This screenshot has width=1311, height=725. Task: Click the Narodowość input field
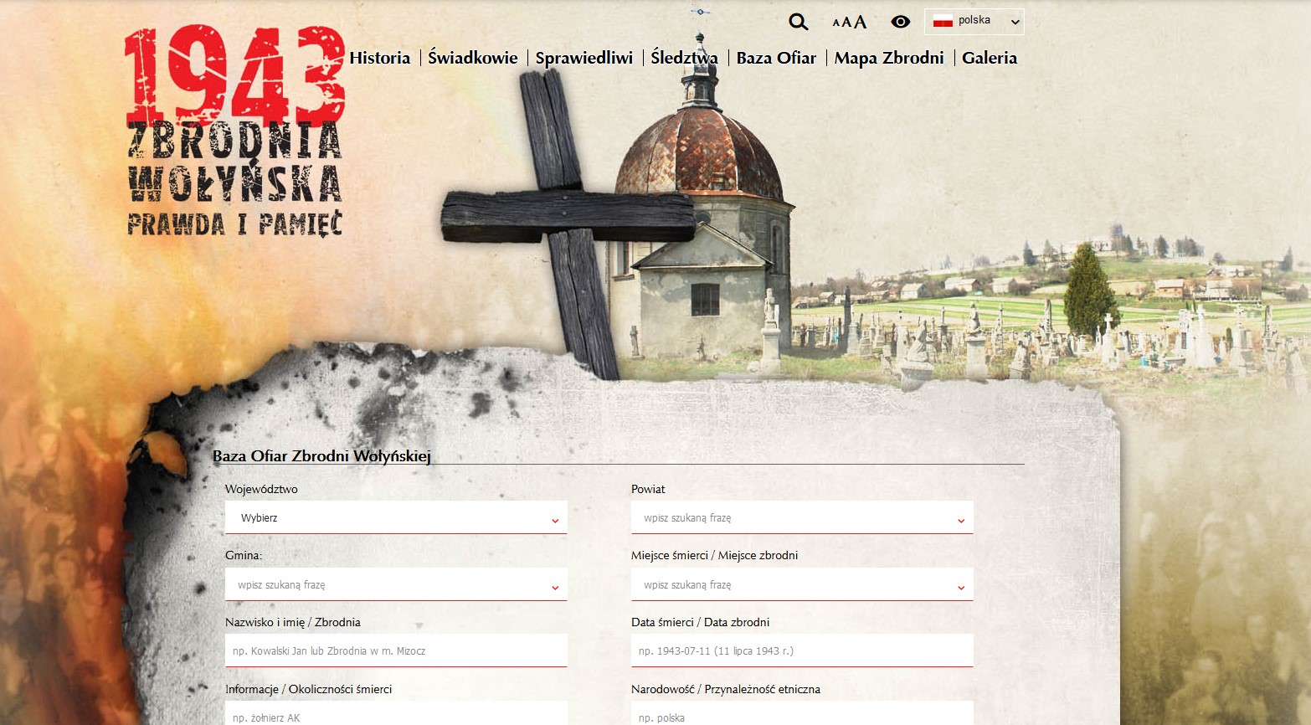[x=801, y=716]
